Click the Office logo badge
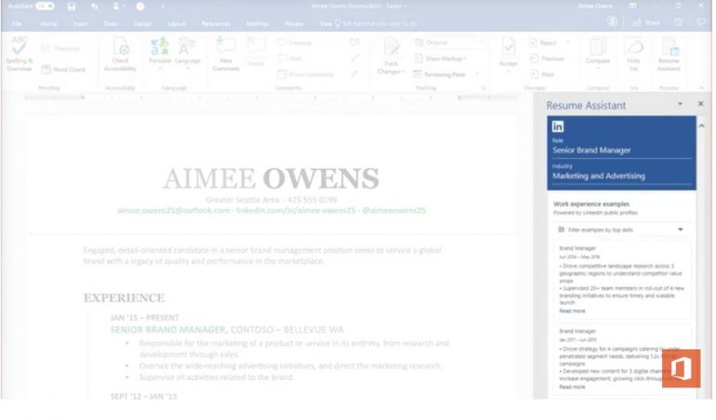 pyautogui.click(x=681, y=368)
